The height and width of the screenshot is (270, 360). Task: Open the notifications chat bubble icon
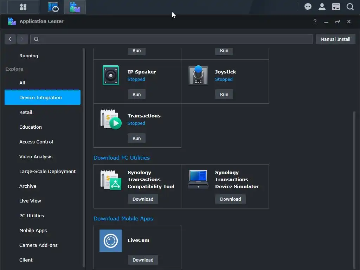tap(308, 7)
